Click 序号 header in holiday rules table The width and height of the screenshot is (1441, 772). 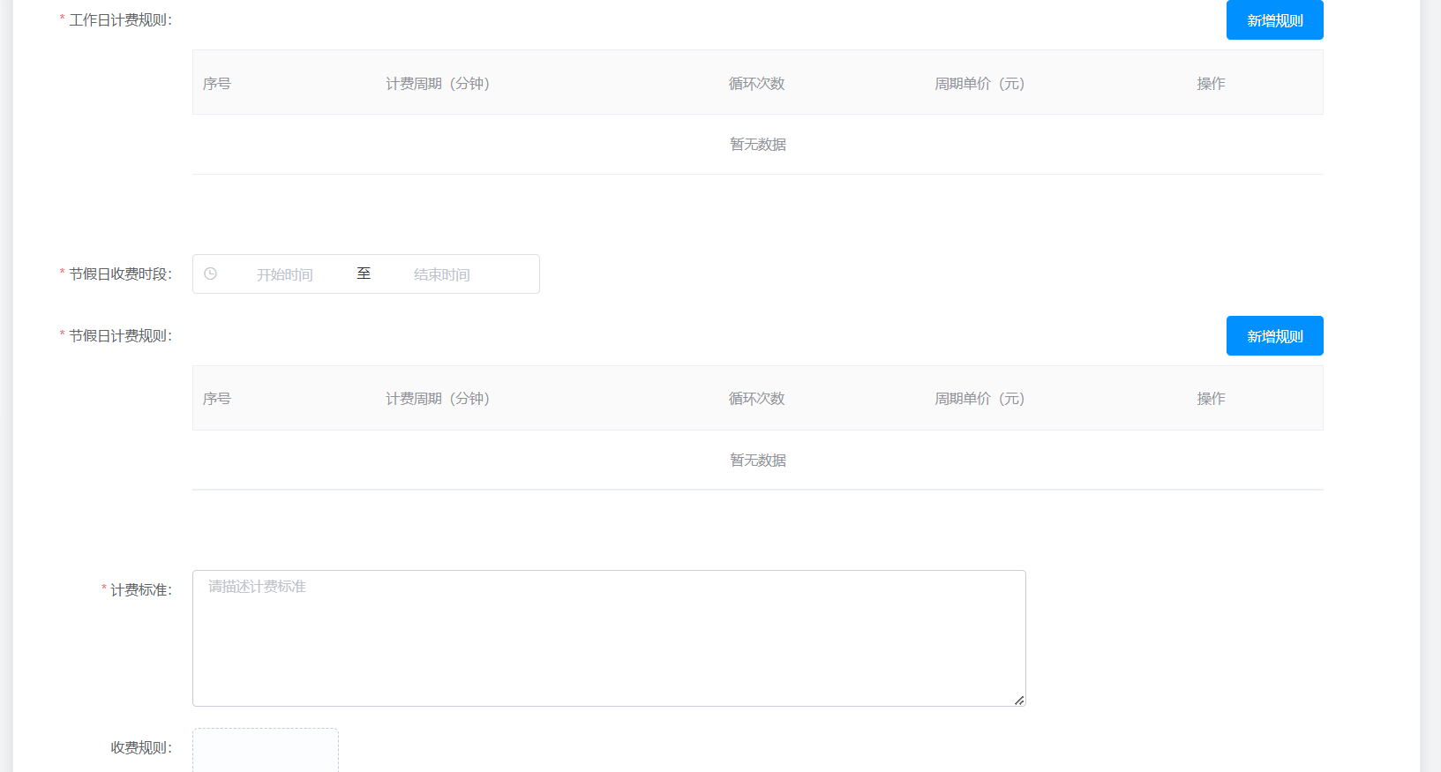pos(217,399)
